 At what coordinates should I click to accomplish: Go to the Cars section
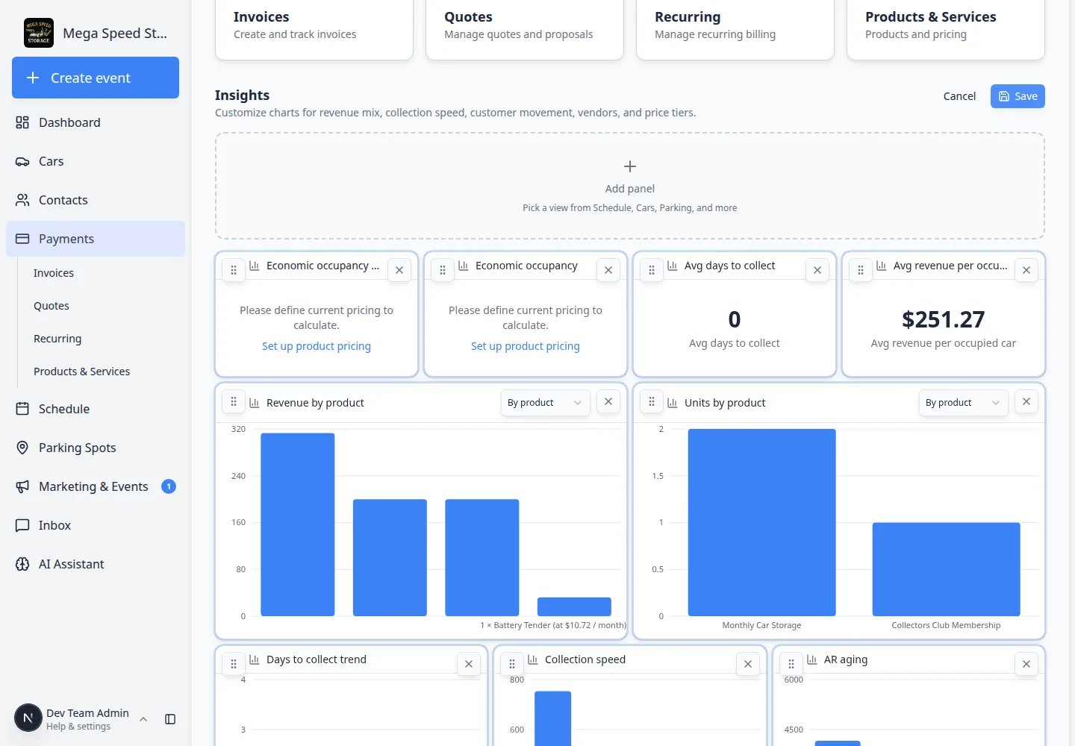coord(96,161)
